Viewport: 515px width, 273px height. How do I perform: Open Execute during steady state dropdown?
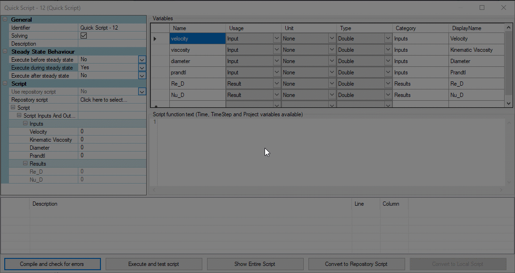pos(141,68)
